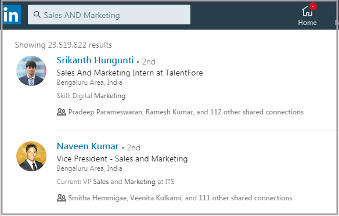Click Current: VP Sales and Marketing at ITS

coord(116,182)
